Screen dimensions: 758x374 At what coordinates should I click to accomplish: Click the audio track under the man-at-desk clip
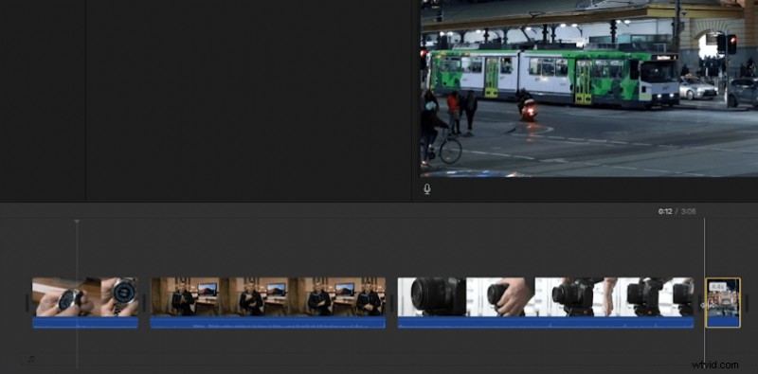point(268,323)
